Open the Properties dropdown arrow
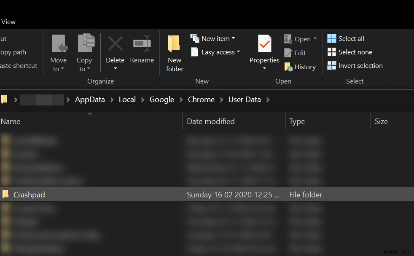The image size is (414, 256). click(264, 68)
